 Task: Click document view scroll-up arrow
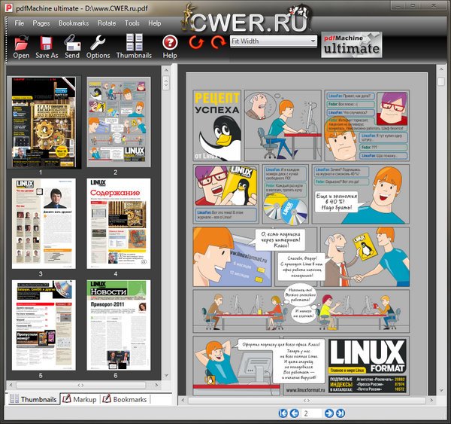tap(441, 69)
